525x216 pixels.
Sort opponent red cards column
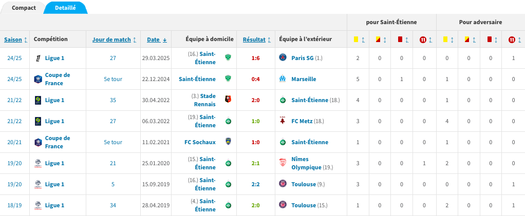pos(490,40)
